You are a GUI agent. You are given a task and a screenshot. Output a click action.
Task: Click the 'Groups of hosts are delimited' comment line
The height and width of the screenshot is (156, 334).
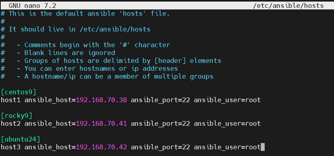(x=111, y=61)
